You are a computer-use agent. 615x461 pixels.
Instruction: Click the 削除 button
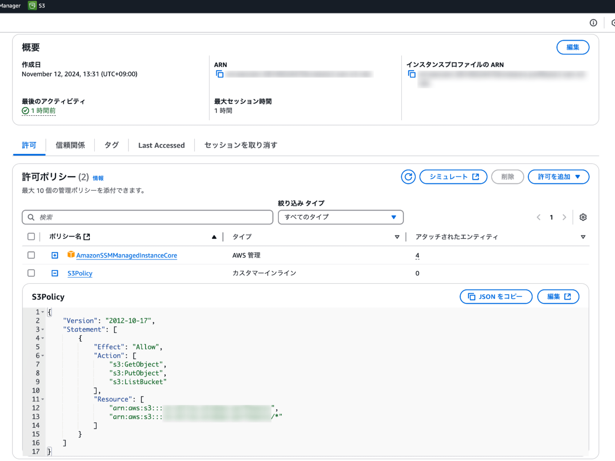507,177
